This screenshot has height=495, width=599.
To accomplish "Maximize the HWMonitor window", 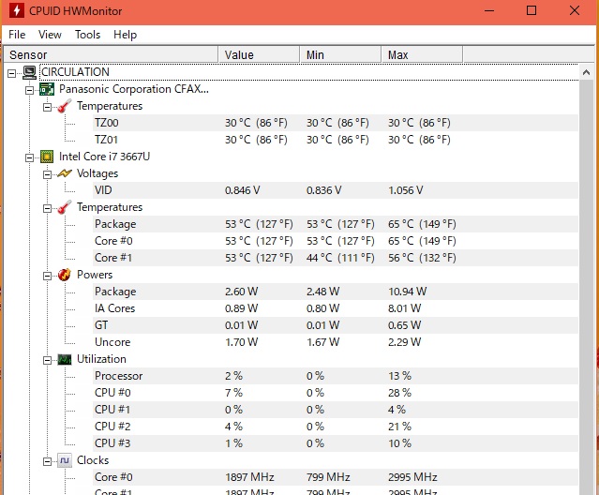I will pos(532,10).
